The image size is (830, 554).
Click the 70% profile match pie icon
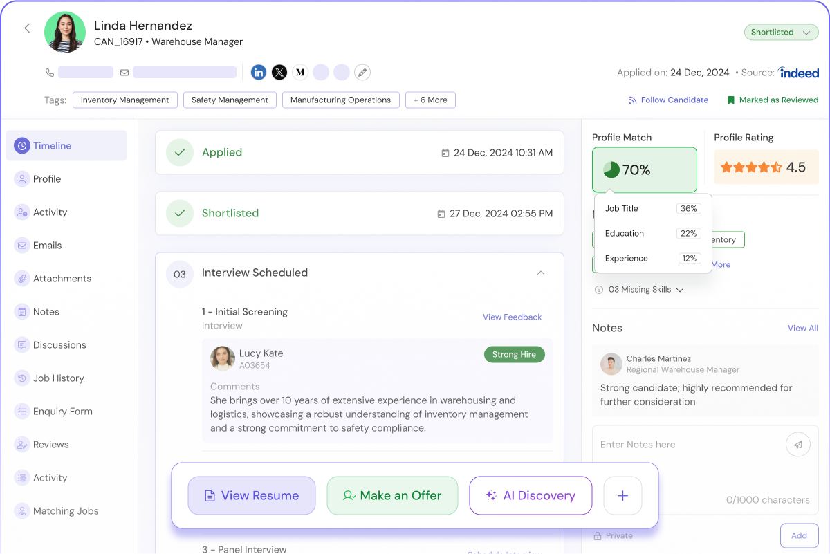pos(611,170)
